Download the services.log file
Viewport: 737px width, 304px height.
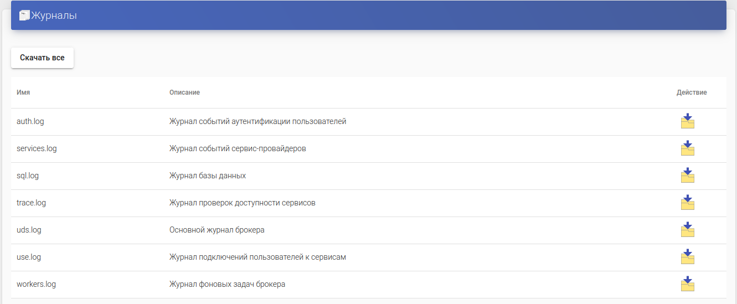point(687,148)
